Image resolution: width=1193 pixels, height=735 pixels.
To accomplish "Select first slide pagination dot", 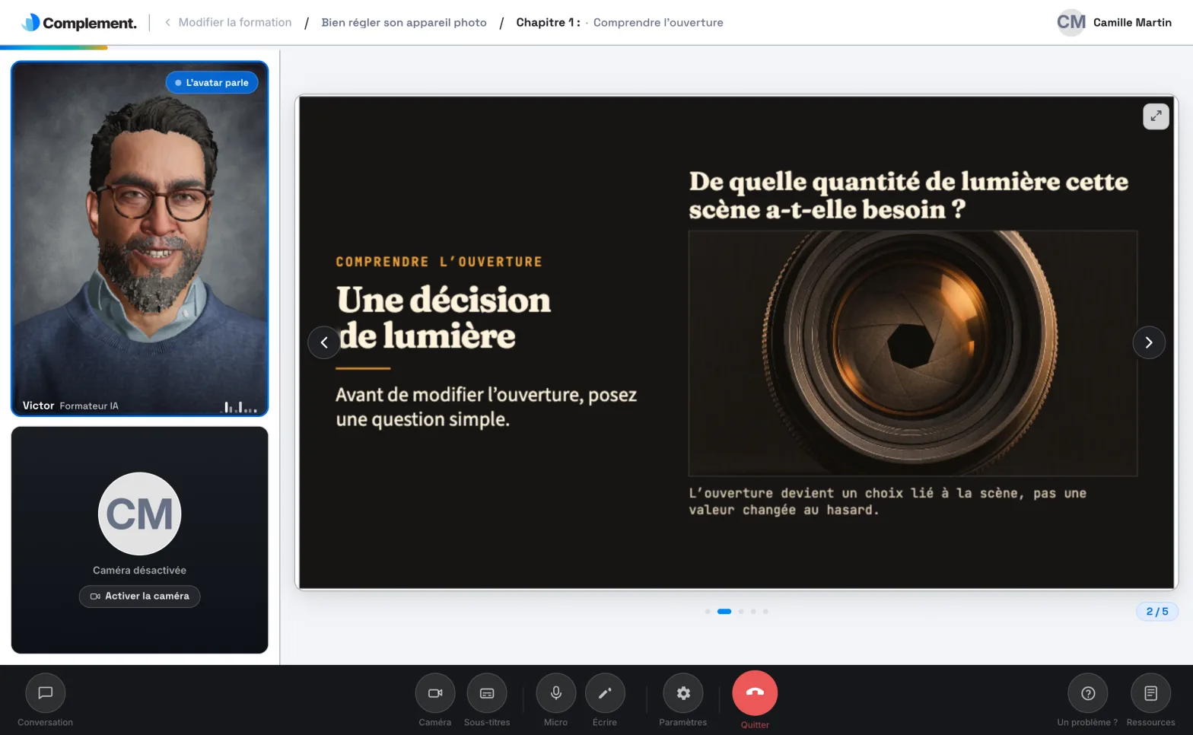I will (708, 611).
